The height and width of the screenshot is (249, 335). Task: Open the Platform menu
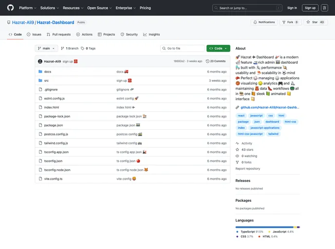28,8
